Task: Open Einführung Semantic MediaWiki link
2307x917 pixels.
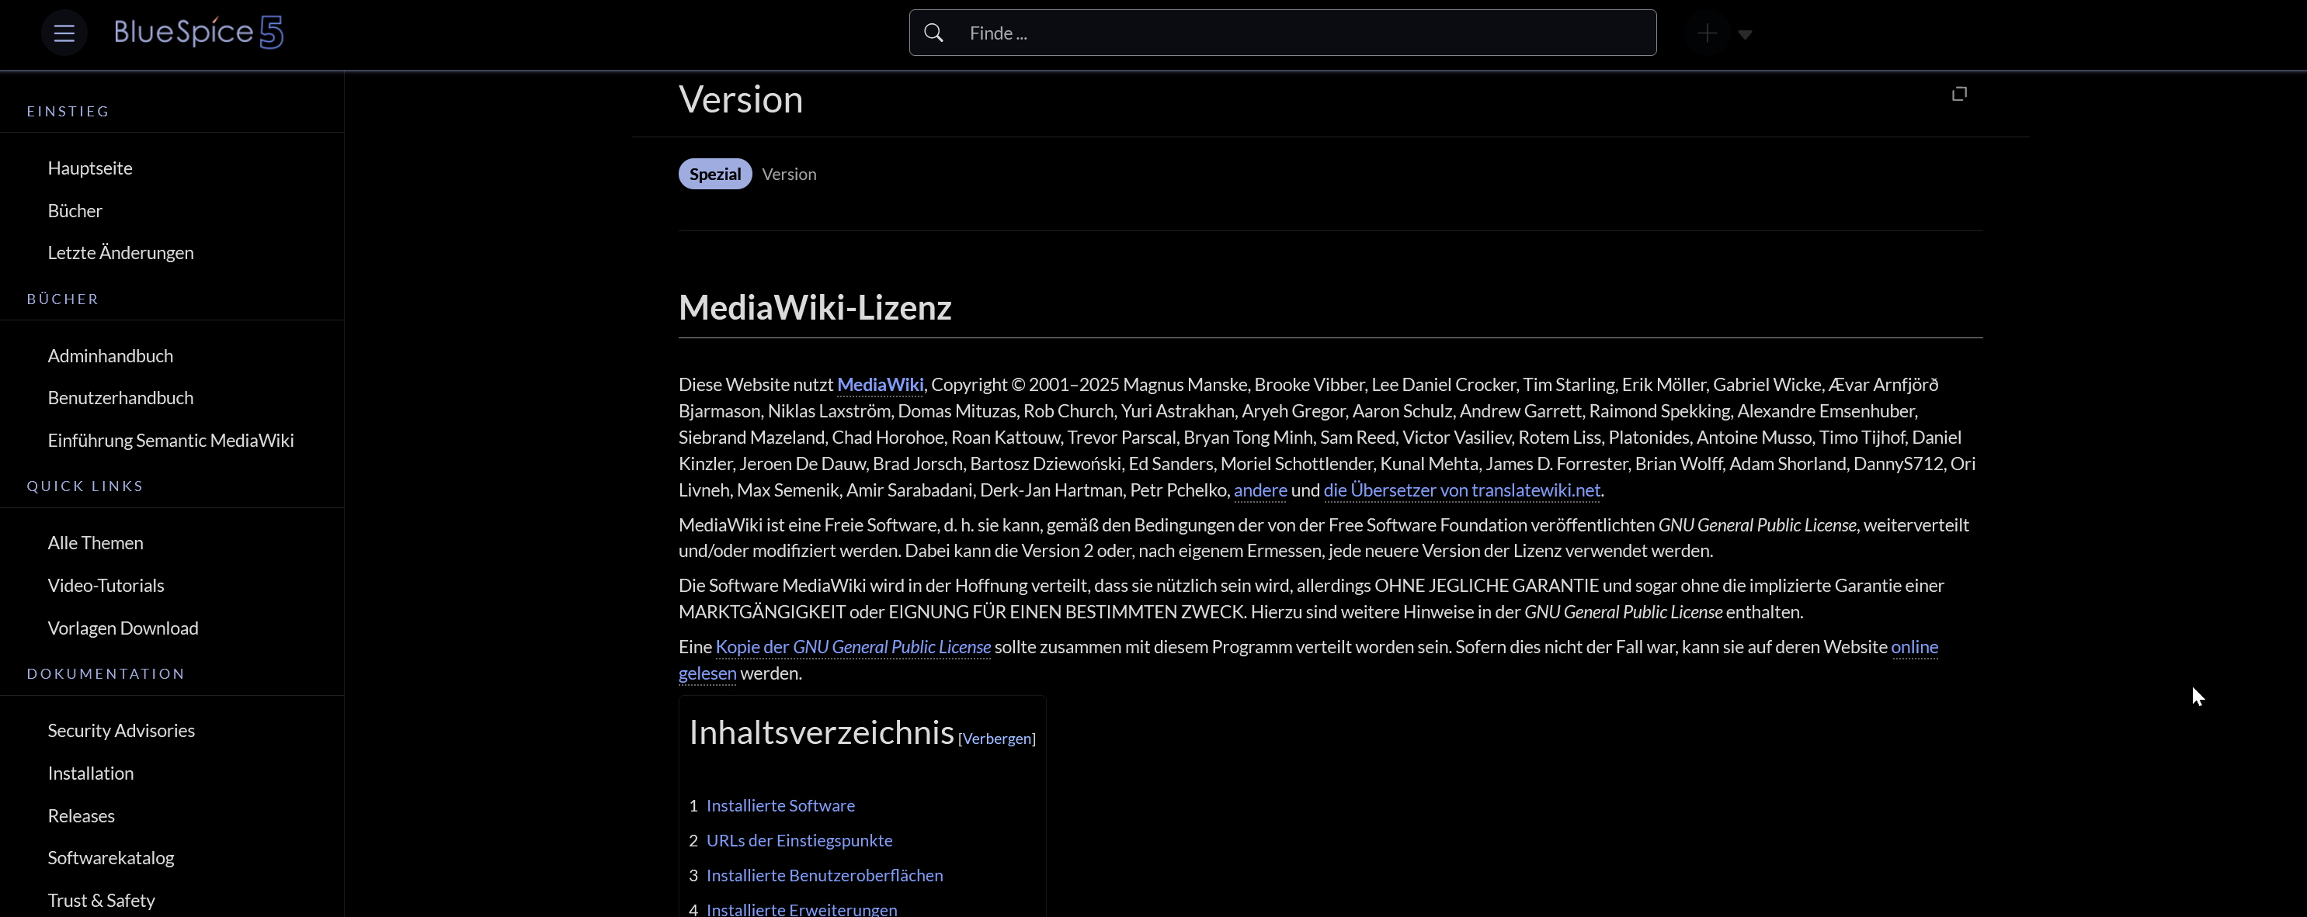Action: (170, 440)
